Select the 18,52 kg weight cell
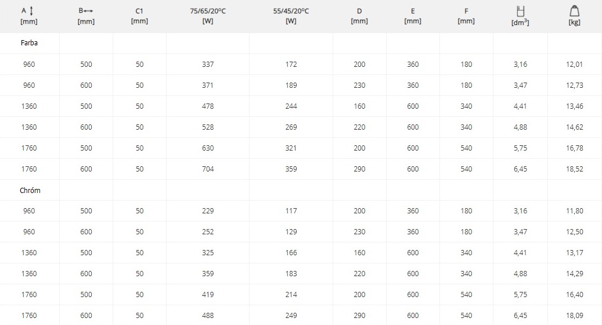The height and width of the screenshot is (325, 602). click(574, 169)
